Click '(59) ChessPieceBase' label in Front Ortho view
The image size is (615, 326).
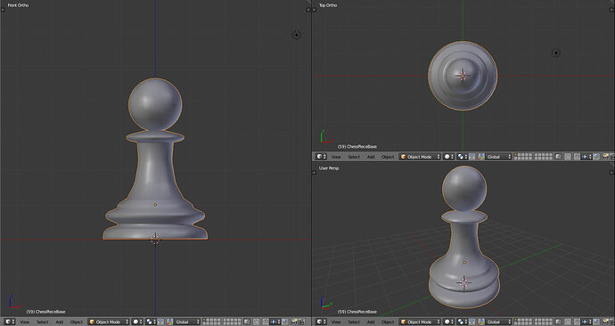[45, 312]
